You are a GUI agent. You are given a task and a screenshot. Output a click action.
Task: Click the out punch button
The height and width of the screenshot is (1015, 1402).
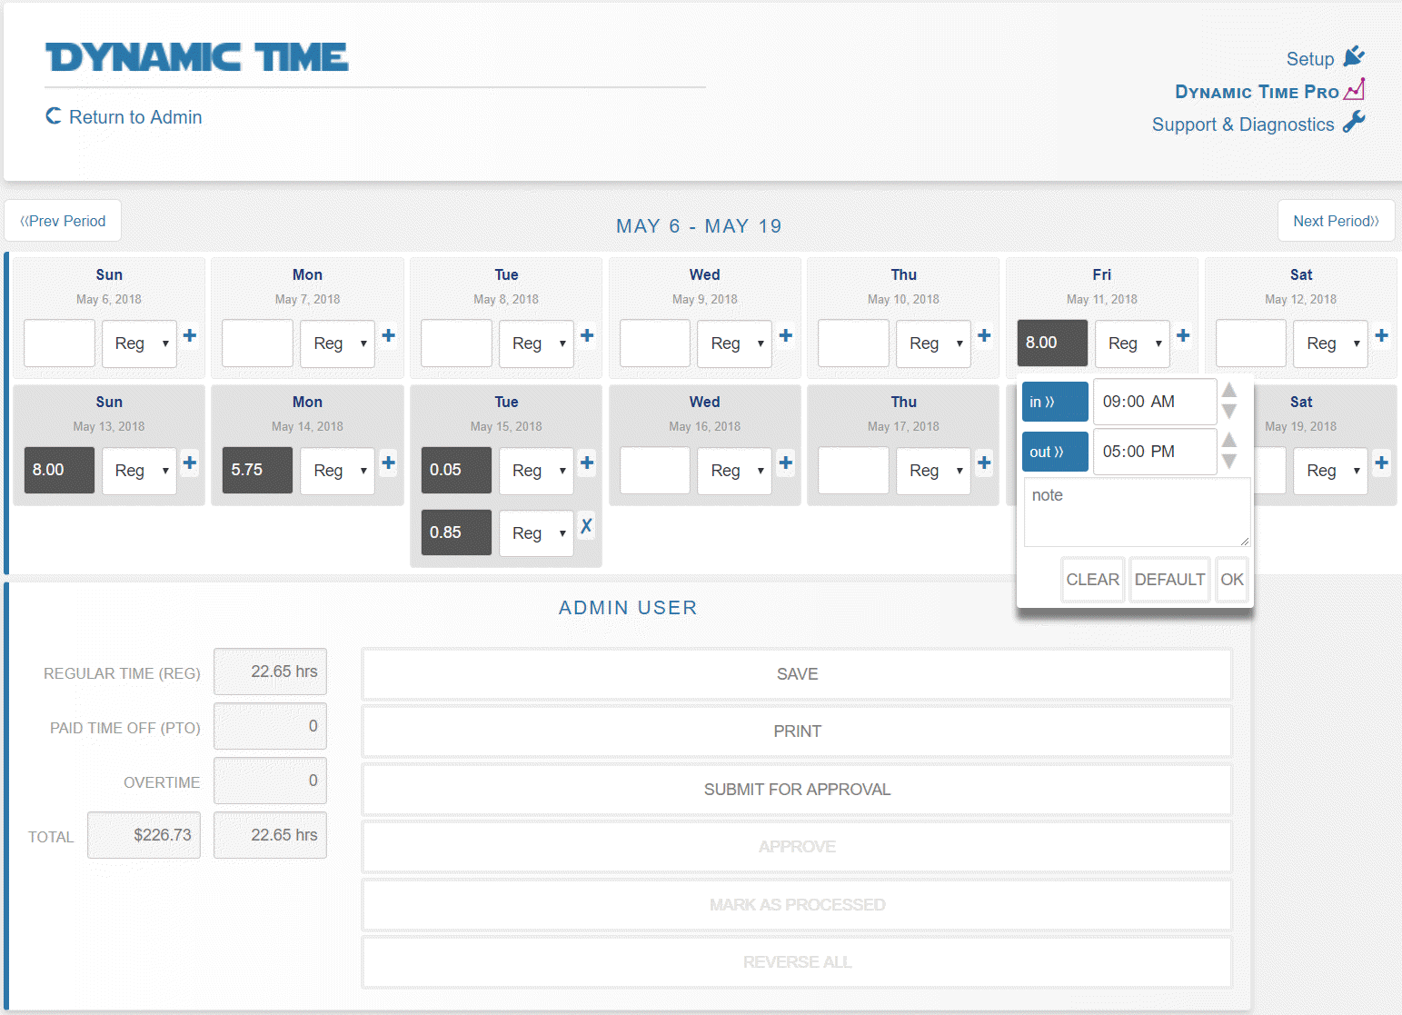pyautogui.click(x=1055, y=452)
